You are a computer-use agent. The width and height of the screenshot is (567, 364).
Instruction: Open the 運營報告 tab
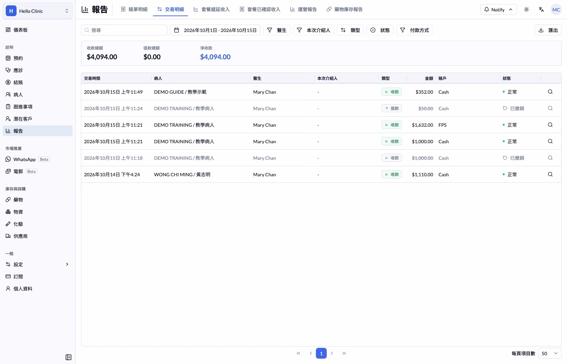point(303,9)
